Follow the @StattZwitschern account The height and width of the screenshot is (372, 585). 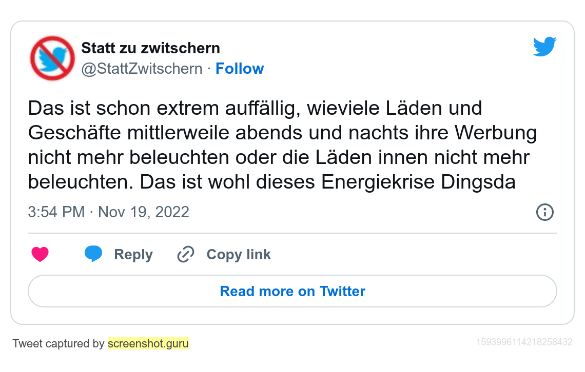click(x=240, y=69)
